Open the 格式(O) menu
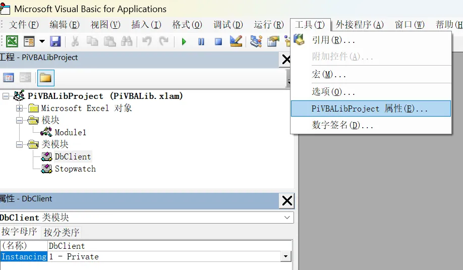This screenshot has width=463, height=270. tap(187, 25)
